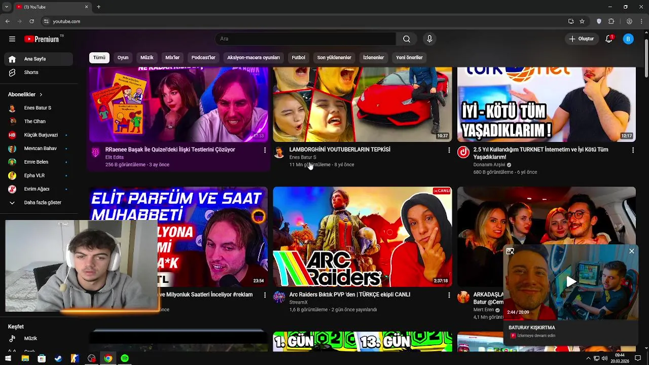Open Küçük Burjuvazi subscription

pyautogui.click(x=39, y=135)
